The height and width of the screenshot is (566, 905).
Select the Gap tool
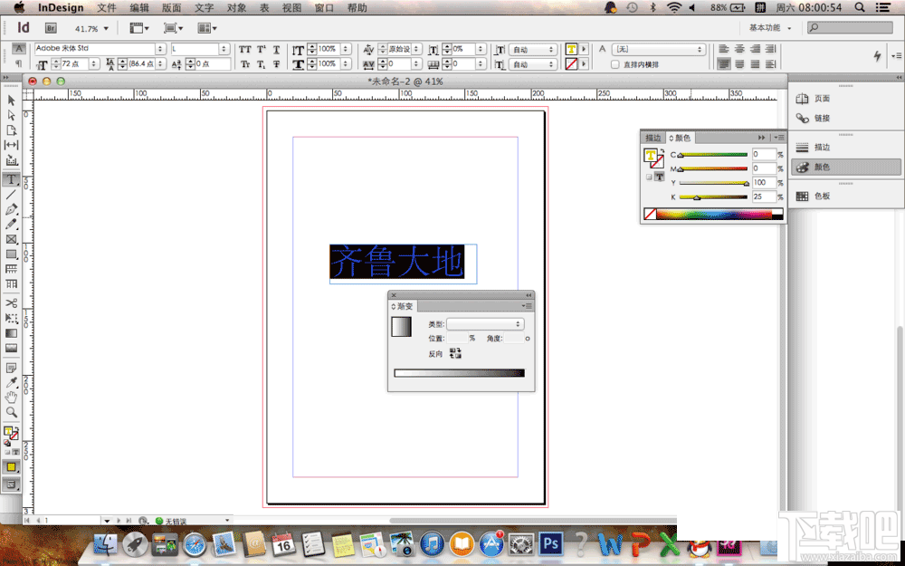click(11, 145)
